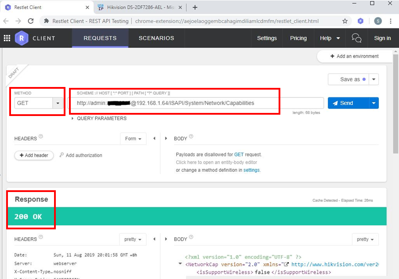The width and height of the screenshot is (399, 279).
Task: Open a new browser tab with plus icon
Action: coord(195,7)
